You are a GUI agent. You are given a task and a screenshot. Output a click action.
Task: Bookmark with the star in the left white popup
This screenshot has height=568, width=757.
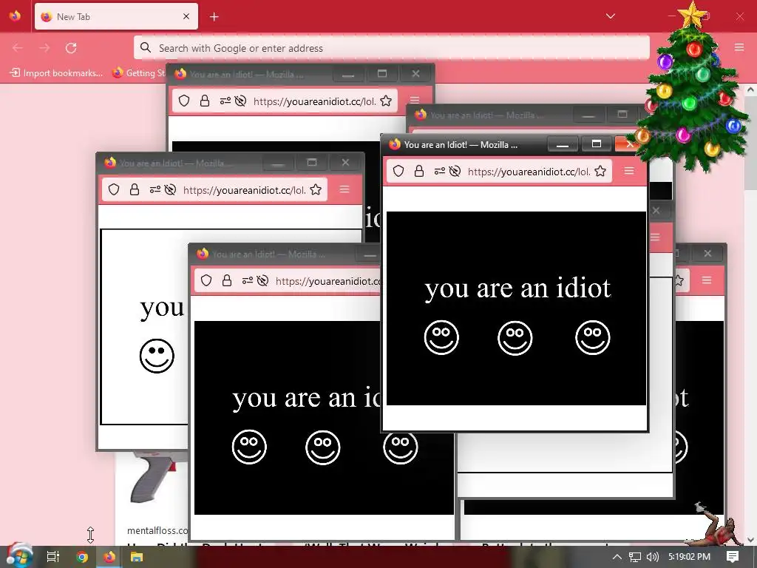(316, 189)
